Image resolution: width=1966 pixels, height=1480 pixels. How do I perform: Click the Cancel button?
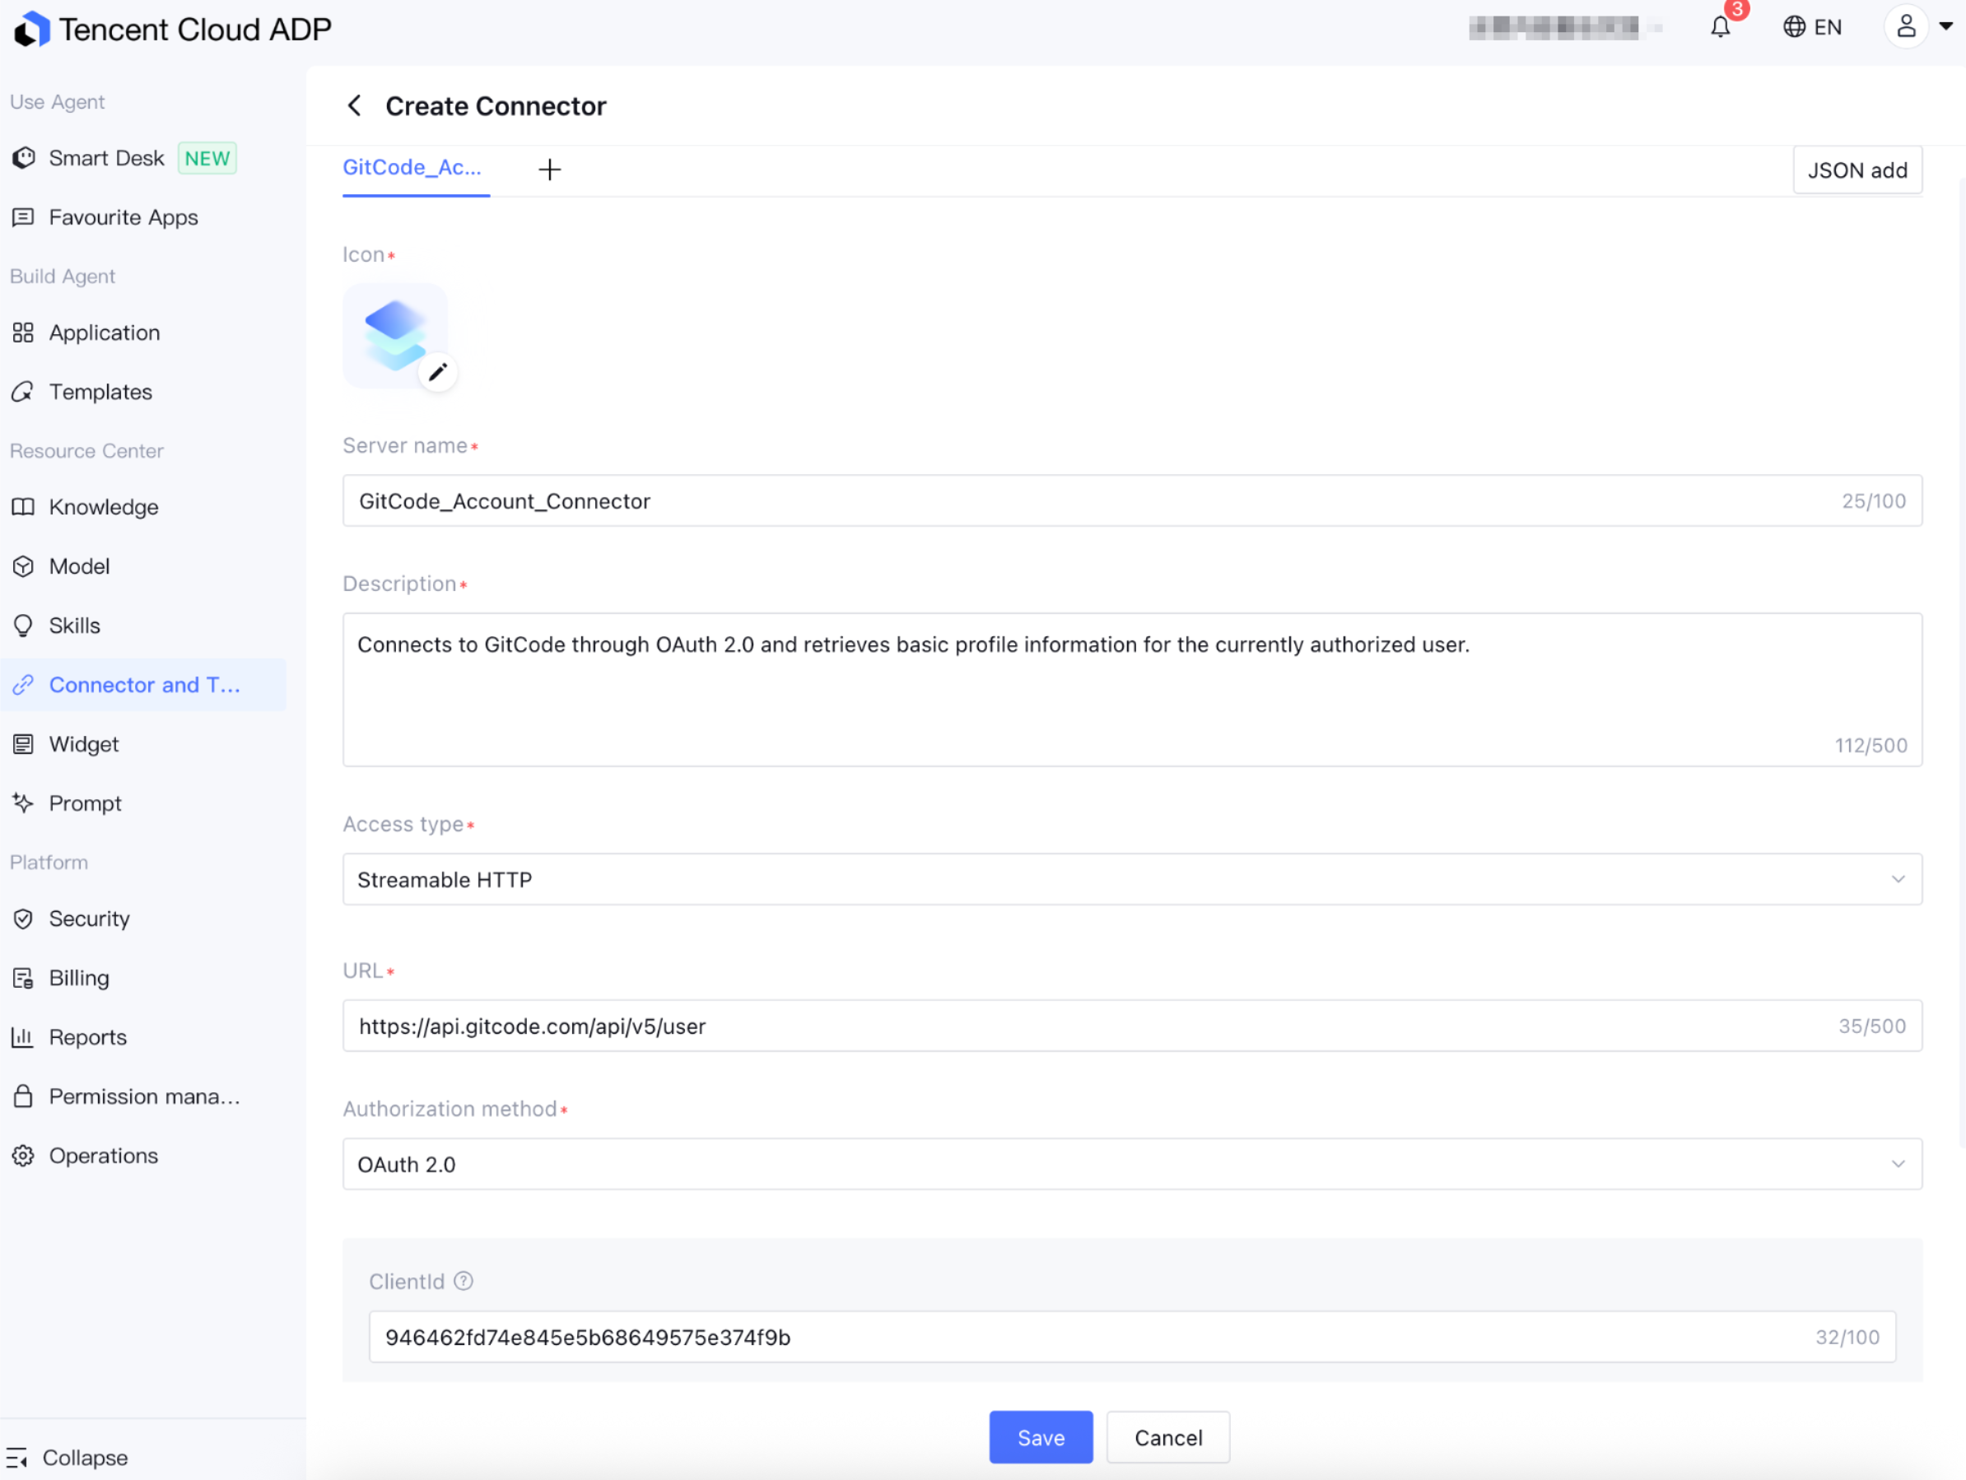(x=1168, y=1436)
